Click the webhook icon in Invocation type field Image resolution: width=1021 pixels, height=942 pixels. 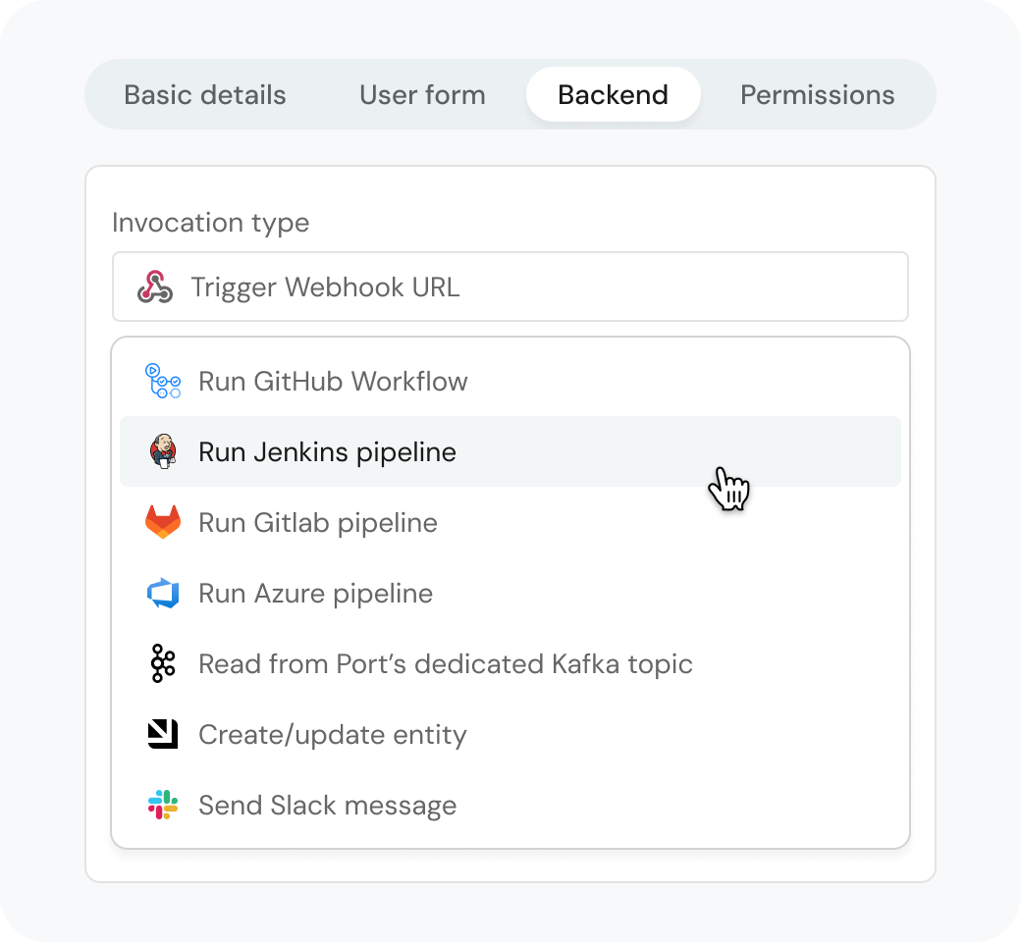[154, 287]
